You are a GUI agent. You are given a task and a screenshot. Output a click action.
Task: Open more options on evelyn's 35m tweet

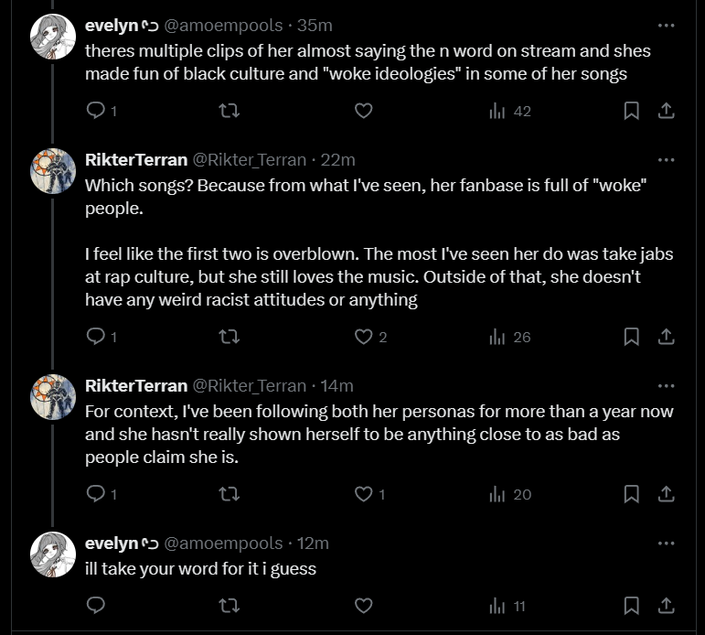point(667,26)
